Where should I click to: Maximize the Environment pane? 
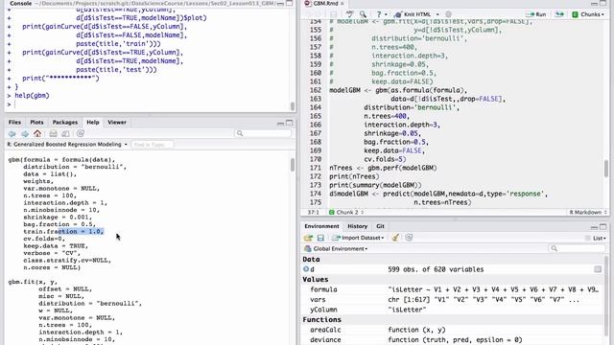pos(603,227)
